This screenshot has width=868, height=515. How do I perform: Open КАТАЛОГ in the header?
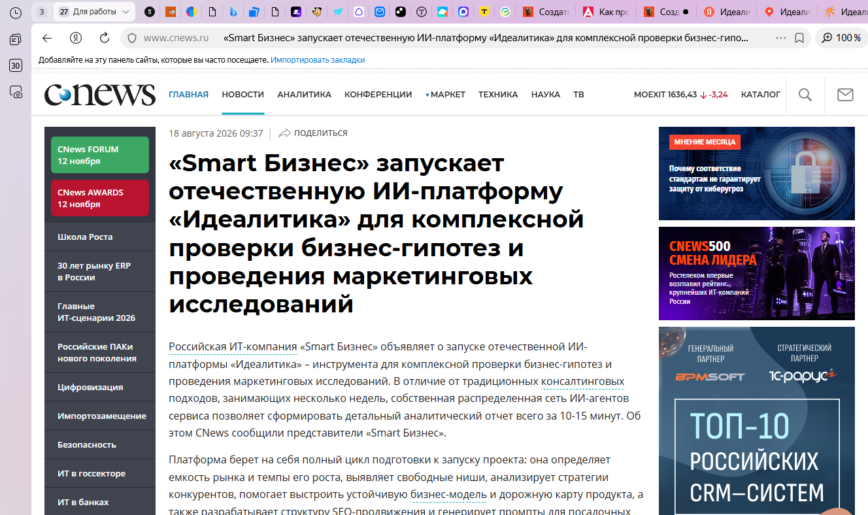(761, 95)
